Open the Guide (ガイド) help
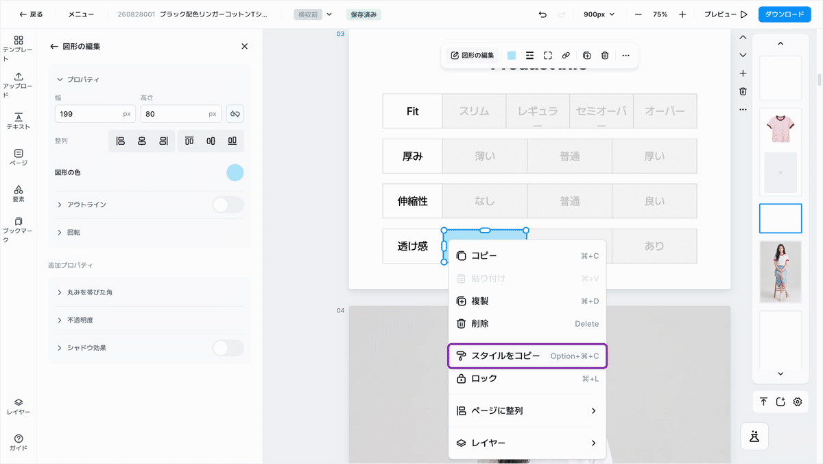The width and height of the screenshot is (823, 464). point(19,443)
